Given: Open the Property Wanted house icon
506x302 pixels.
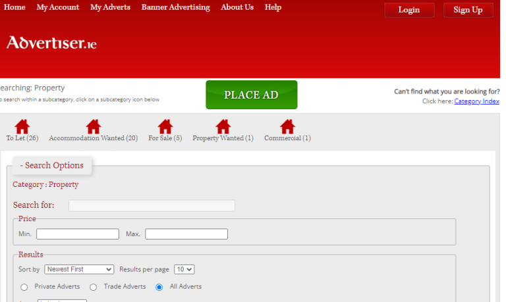Looking at the screenshot, I should (223, 126).
